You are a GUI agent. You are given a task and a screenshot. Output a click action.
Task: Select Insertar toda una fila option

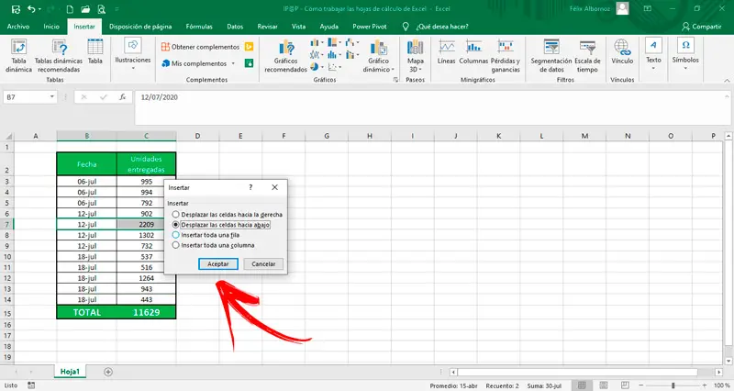coord(177,235)
